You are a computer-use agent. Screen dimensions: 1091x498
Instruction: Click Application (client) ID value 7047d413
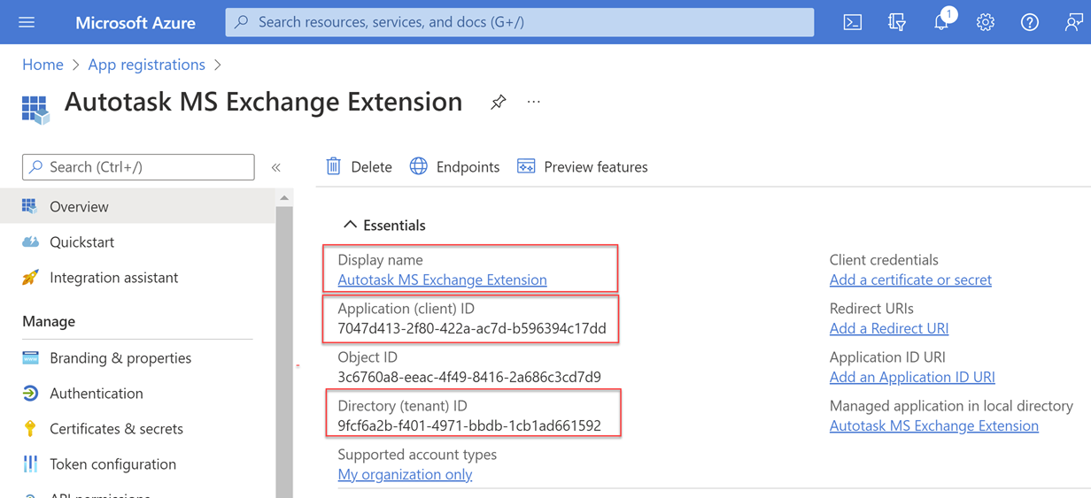(472, 328)
